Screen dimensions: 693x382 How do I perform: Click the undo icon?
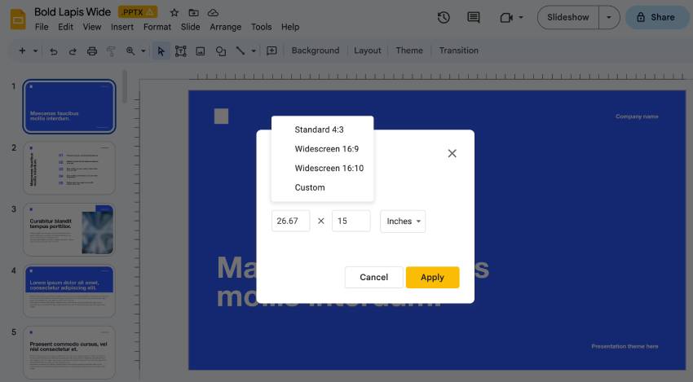click(54, 51)
